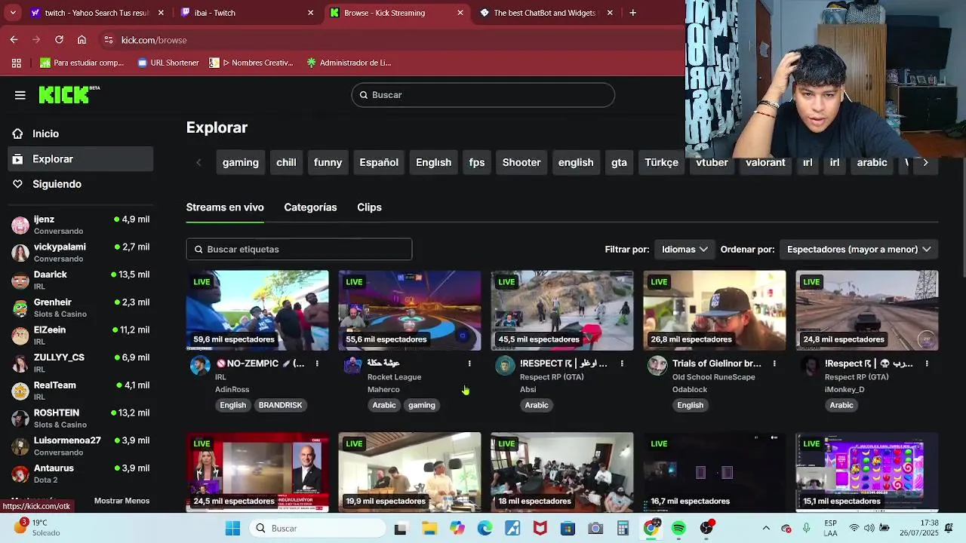Switch to Categorías tab
This screenshot has height=543, width=966.
[310, 207]
